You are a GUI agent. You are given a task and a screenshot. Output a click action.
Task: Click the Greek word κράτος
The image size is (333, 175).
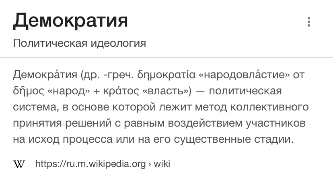(x=121, y=91)
